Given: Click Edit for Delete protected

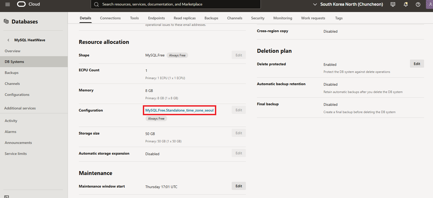Looking at the screenshot, I should pyautogui.click(x=417, y=64).
